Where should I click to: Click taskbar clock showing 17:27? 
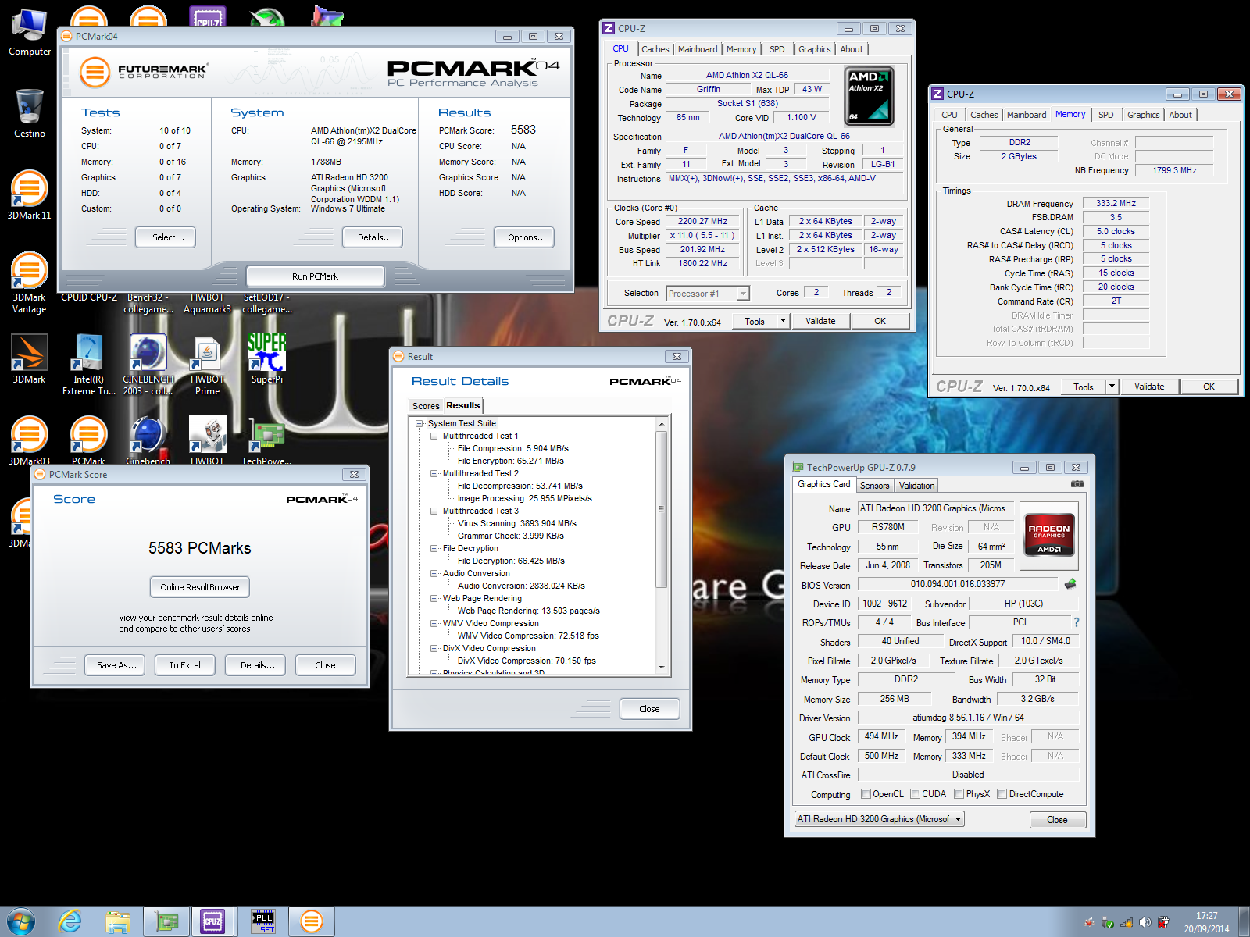[1206, 922]
